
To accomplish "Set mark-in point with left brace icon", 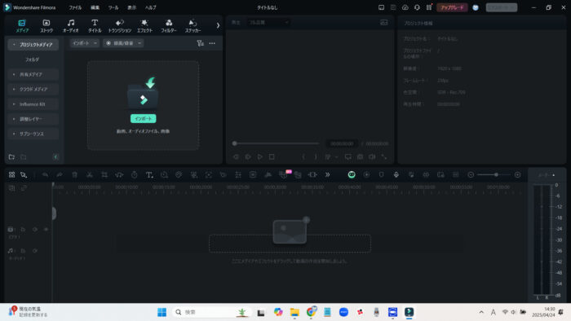I will tap(303, 157).
